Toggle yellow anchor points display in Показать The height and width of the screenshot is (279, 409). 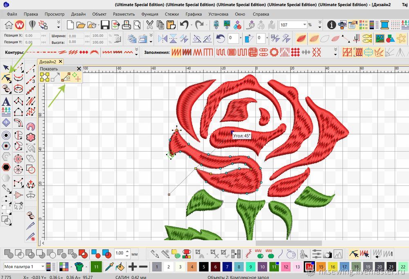pyautogui.click(x=45, y=76)
